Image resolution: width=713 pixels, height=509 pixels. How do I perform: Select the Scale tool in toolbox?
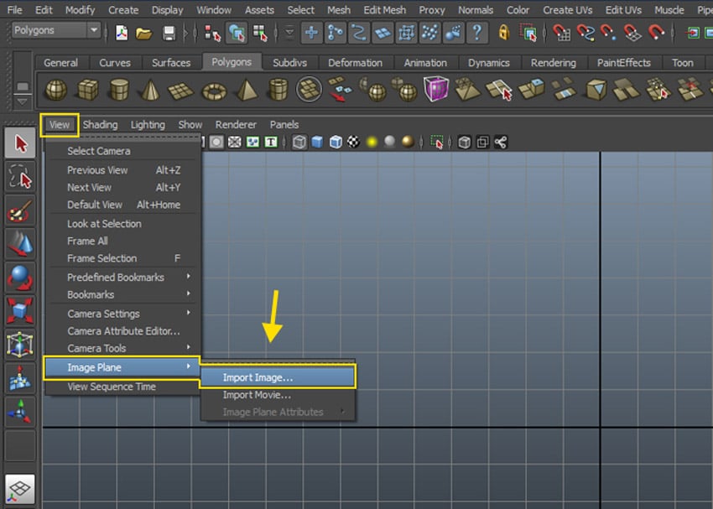pyautogui.click(x=20, y=310)
